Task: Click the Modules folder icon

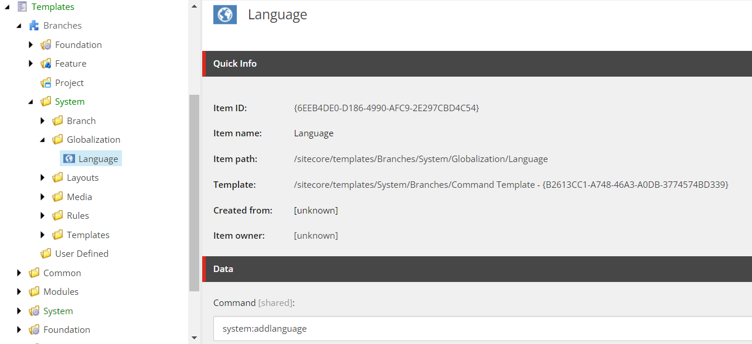Action: [34, 292]
